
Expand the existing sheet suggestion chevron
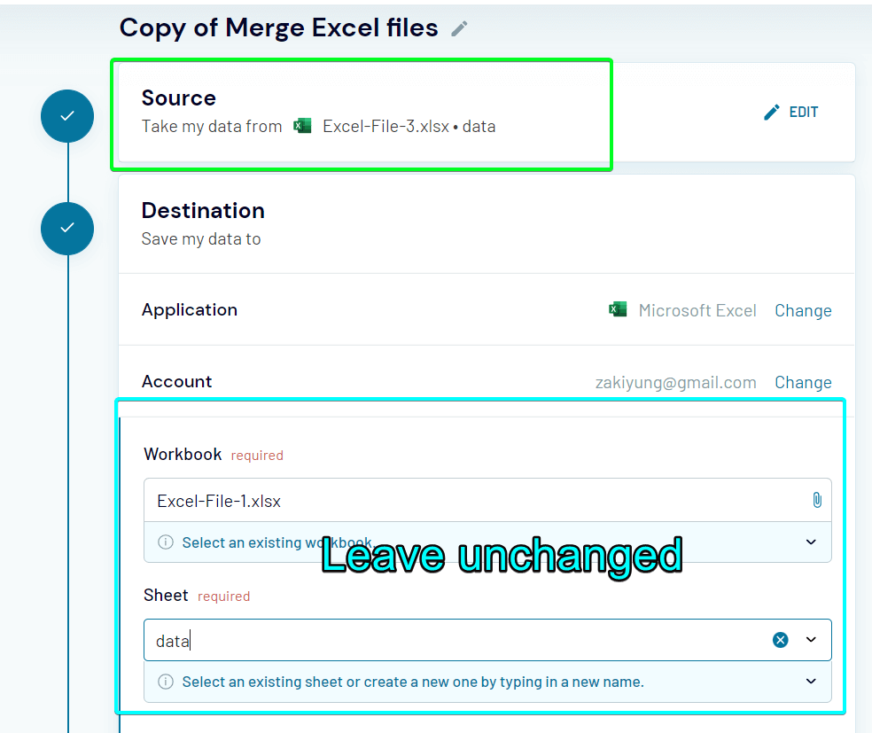coord(811,682)
